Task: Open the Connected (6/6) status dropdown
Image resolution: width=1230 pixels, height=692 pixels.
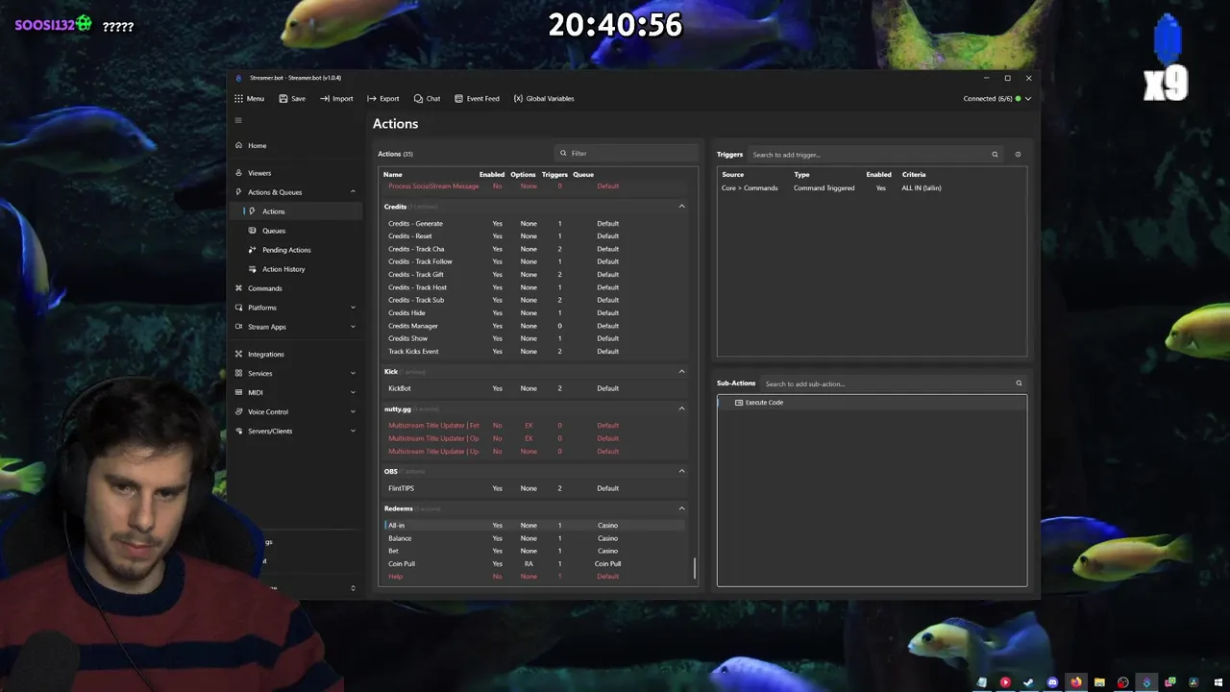Action: point(996,98)
